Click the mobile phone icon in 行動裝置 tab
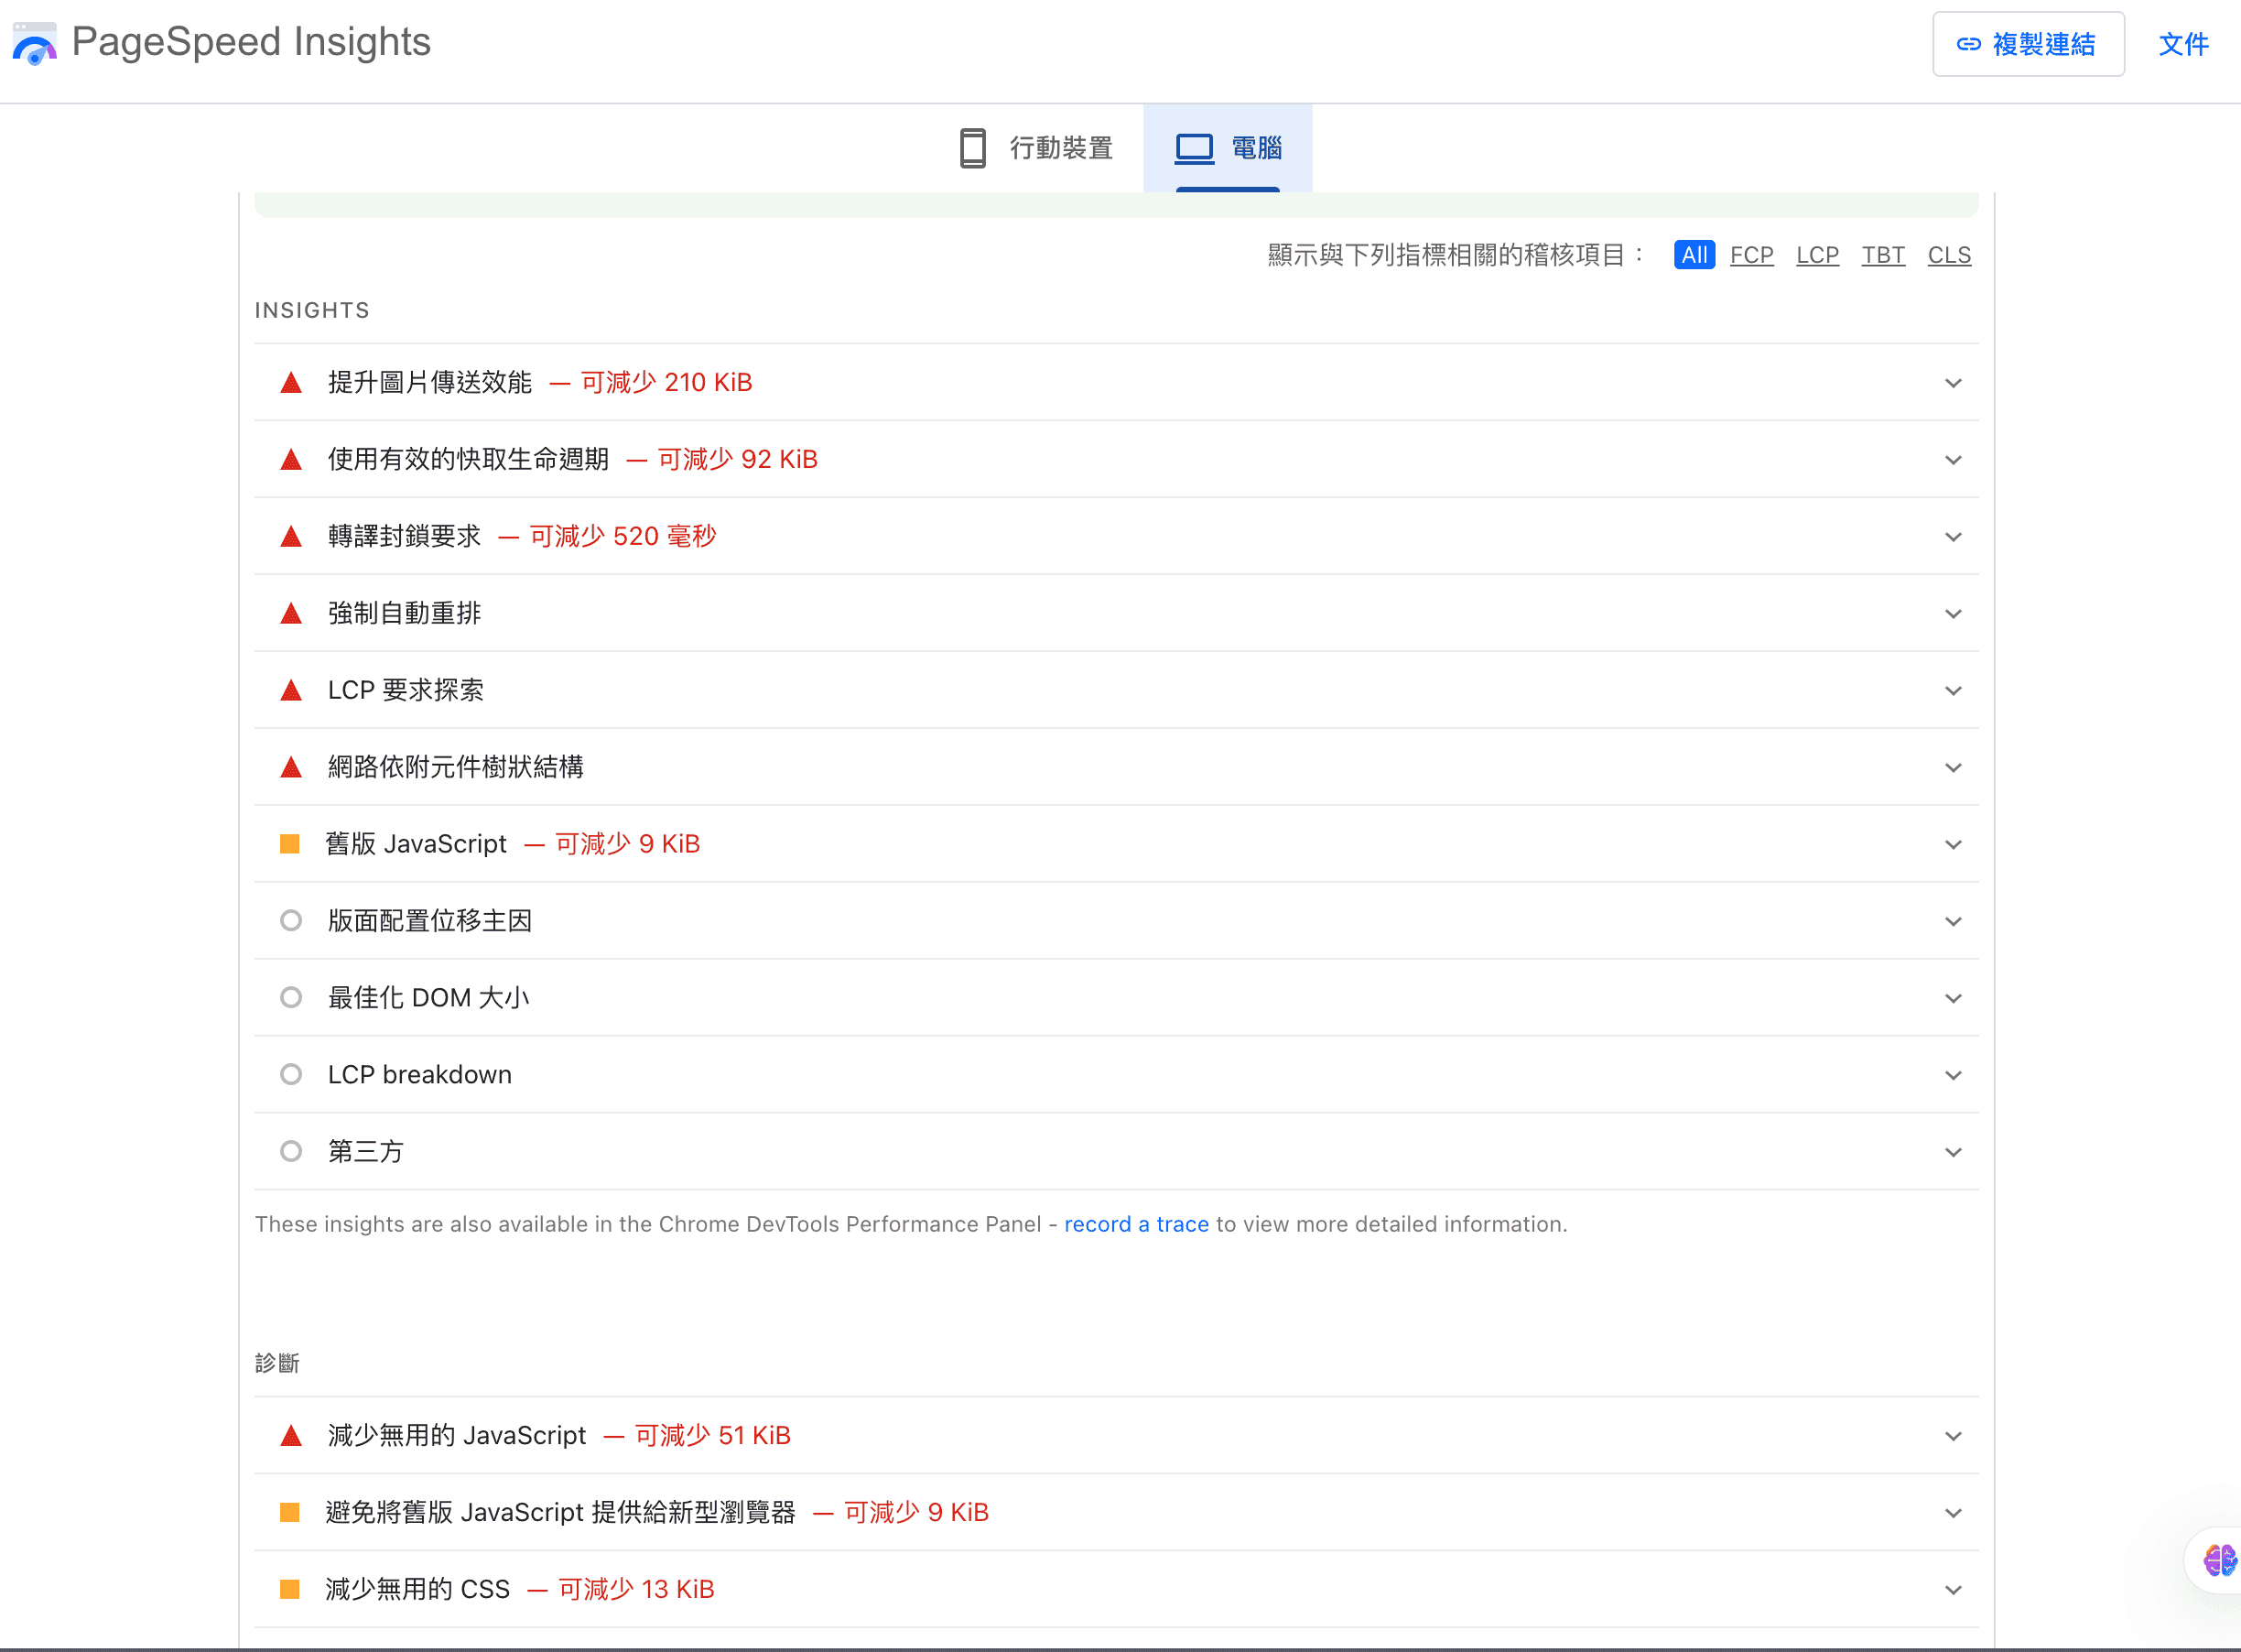Screen dimensions: 2241x1652 coord(972,148)
